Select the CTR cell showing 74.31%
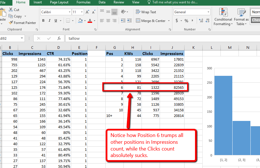 pyautogui.click(x=58, y=59)
